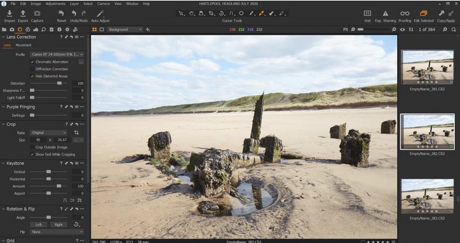Switch to the Movement tab

24,45
